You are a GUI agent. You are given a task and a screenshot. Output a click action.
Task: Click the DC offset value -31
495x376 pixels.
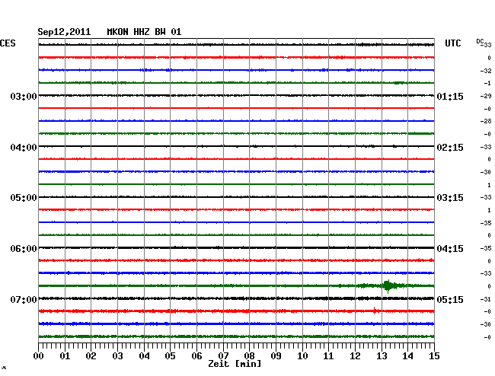(x=486, y=299)
